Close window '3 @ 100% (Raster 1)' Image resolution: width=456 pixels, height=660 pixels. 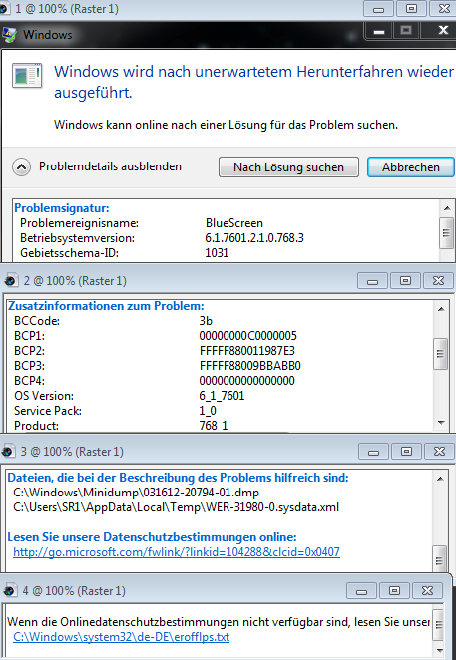point(439,452)
